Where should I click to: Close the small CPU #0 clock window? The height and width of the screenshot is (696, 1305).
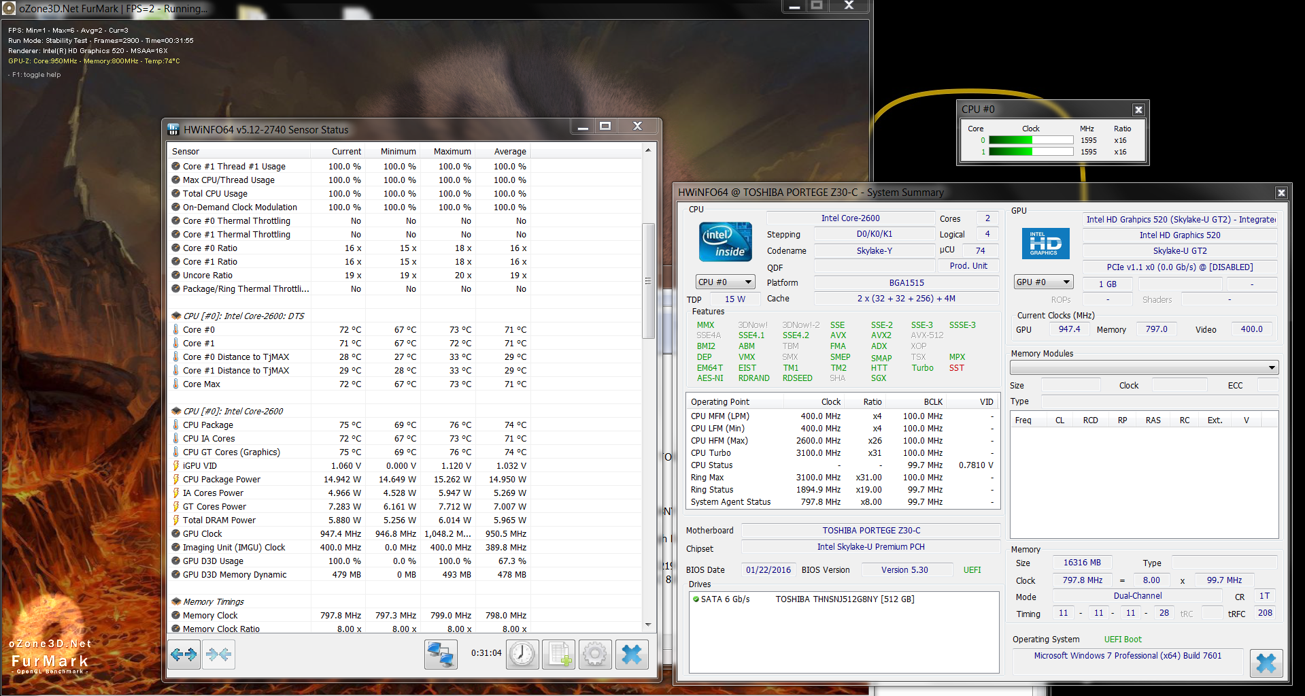tap(1138, 110)
